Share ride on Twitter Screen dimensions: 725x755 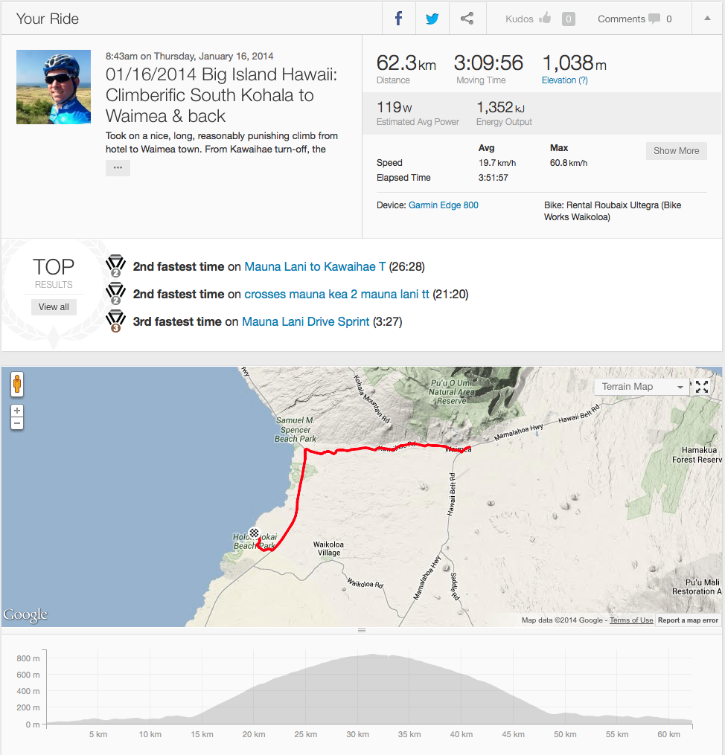point(432,19)
